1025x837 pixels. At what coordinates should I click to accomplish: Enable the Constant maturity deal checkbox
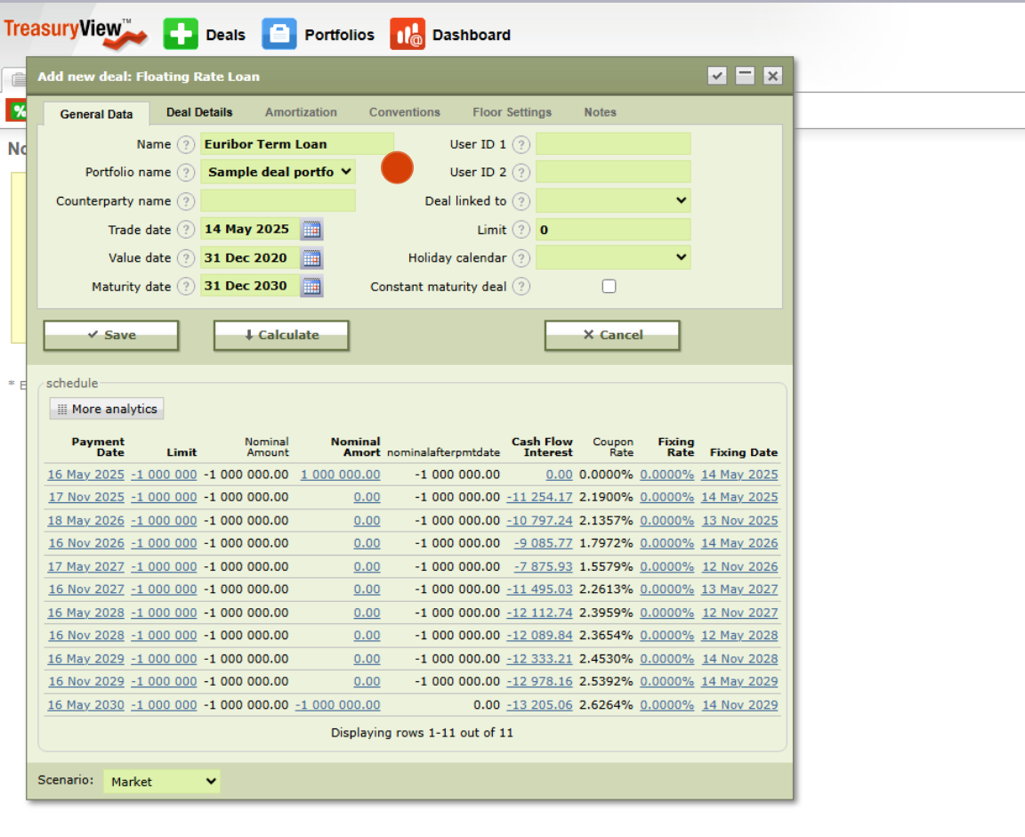609,287
